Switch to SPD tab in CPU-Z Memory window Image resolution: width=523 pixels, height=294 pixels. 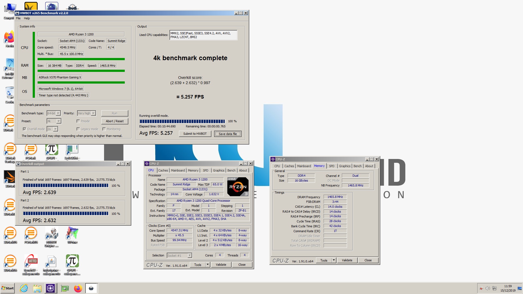point(332,166)
